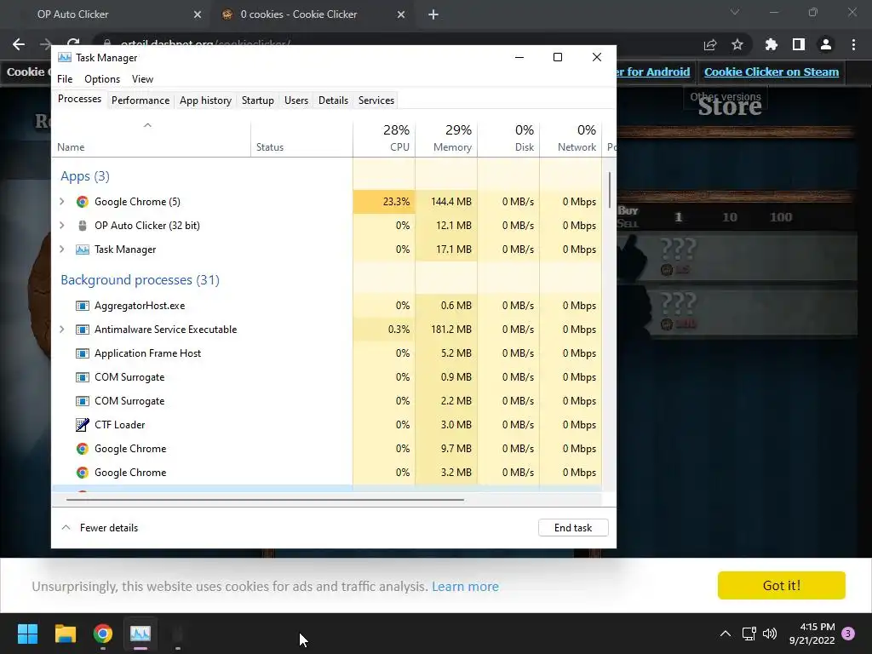
Task: Open the Chrome profile avatar
Action: [826, 44]
